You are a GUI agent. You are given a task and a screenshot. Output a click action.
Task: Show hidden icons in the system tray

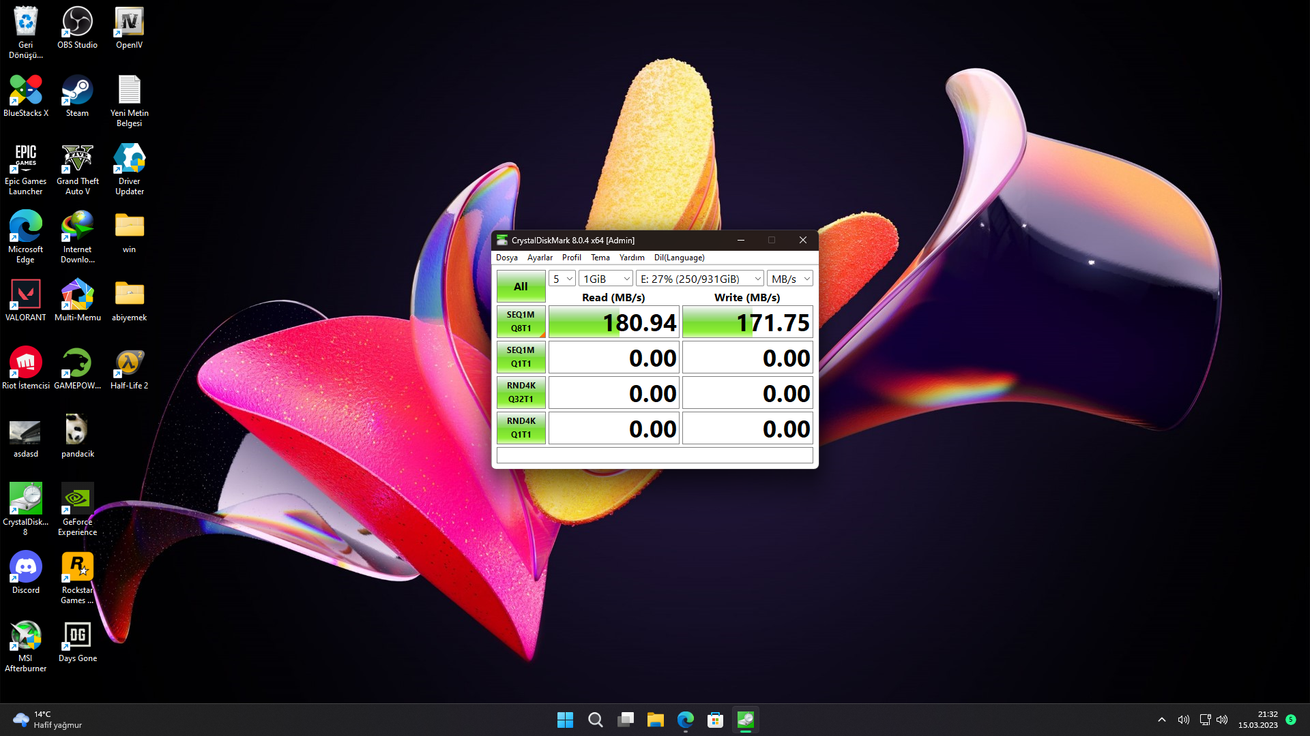1161,720
